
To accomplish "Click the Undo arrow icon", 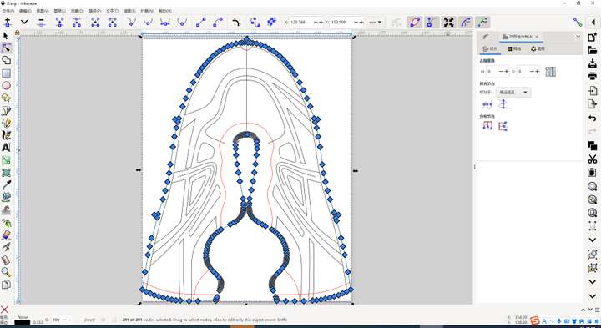I will pyautogui.click(x=592, y=119).
